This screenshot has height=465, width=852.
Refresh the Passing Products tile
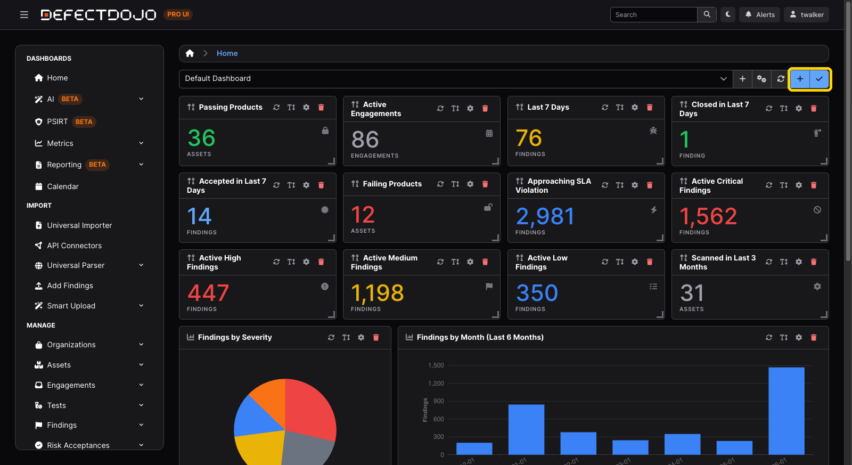[x=276, y=108]
